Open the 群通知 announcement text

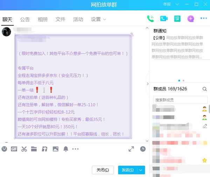tap(177, 47)
